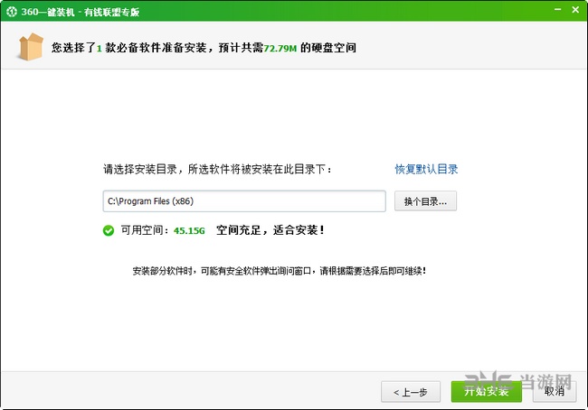Click the 开始安装 green button

tap(486, 392)
